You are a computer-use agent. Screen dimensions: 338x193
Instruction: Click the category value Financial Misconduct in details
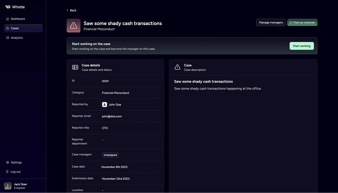(116, 93)
